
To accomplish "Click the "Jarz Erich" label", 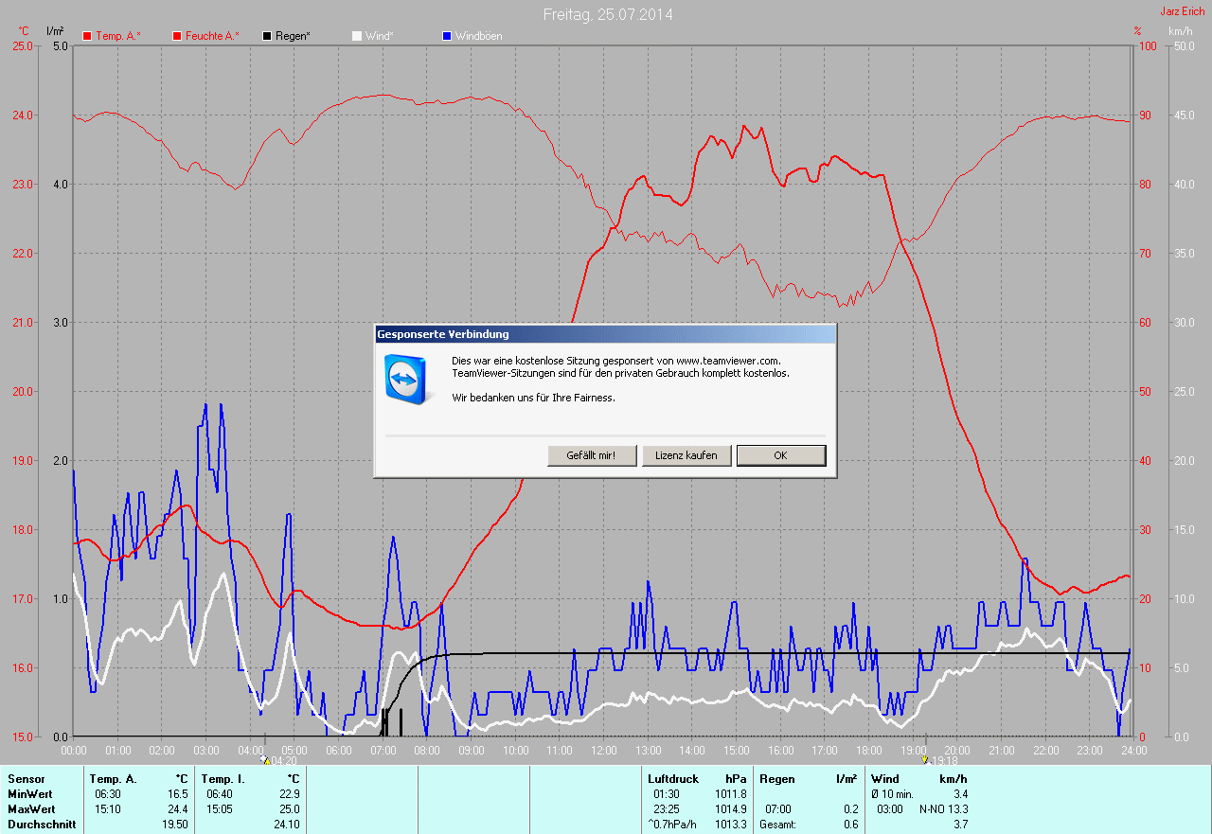I will point(1183,11).
